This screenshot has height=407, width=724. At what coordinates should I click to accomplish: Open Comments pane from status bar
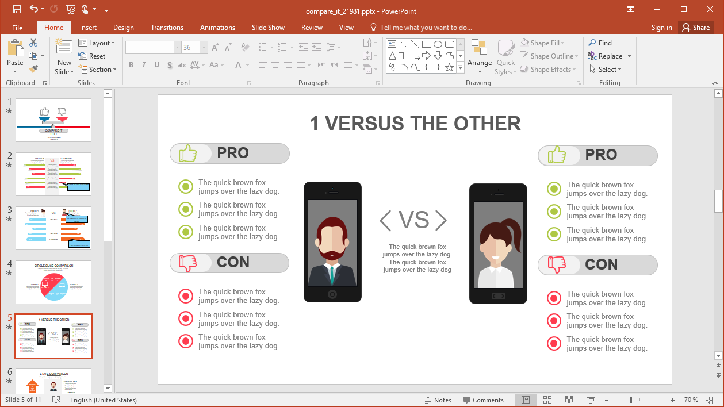coord(483,400)
